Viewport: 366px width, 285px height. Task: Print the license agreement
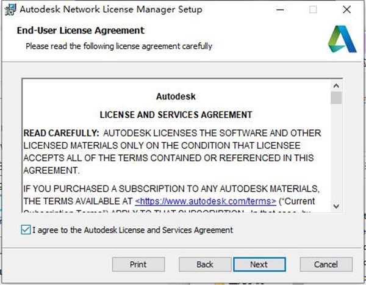pos(138,264)
